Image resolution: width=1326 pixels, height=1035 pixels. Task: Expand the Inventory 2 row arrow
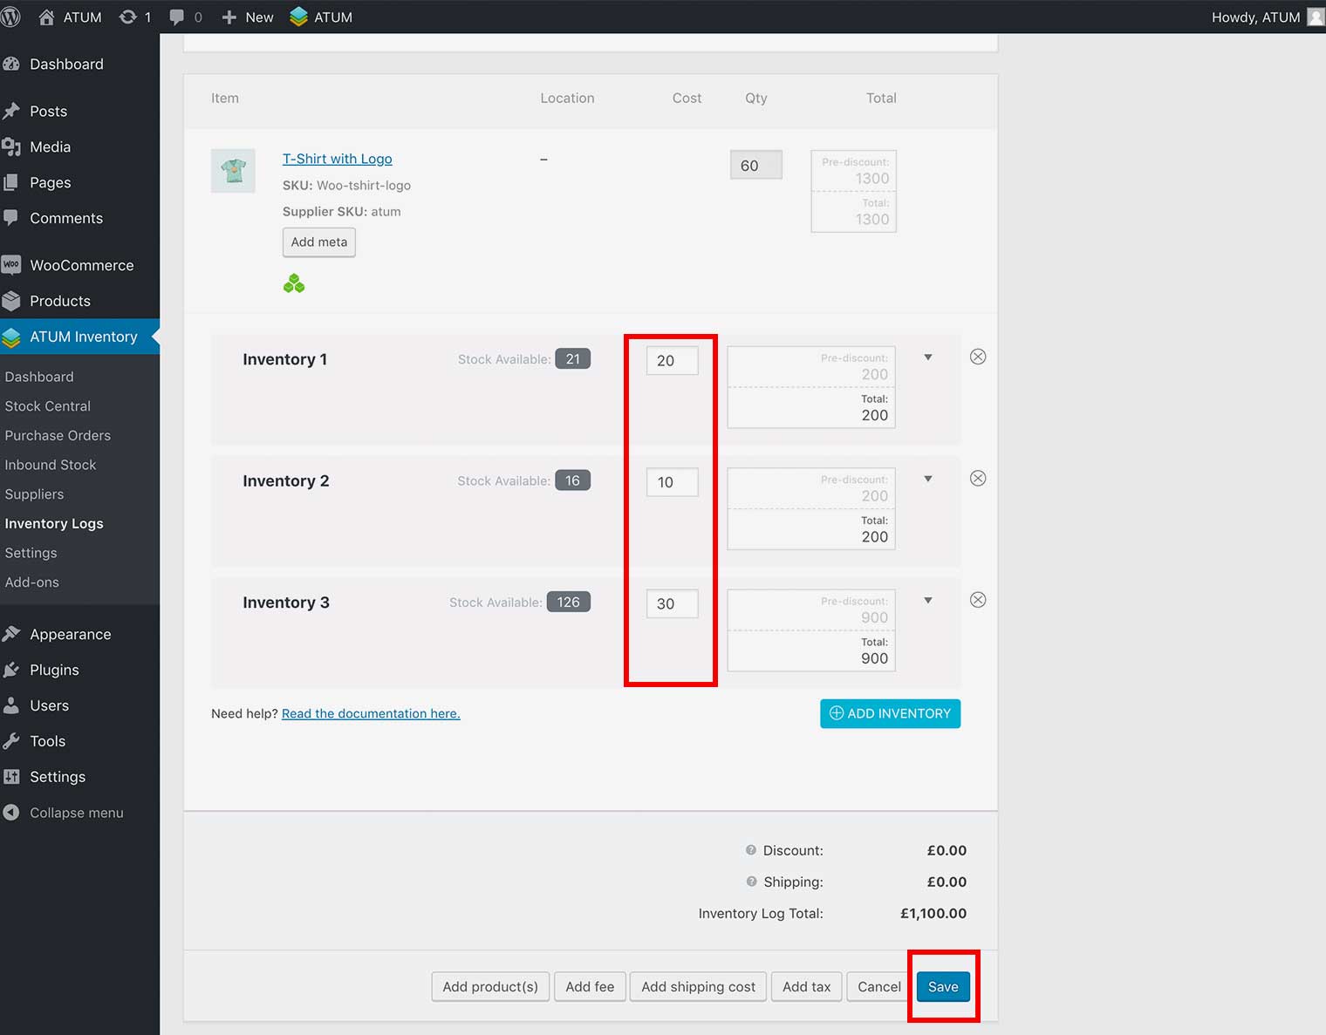[x=928, y=479]
